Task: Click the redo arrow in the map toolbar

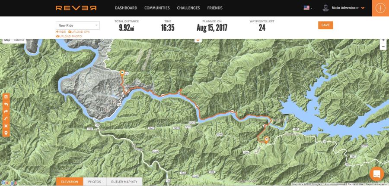Action: click(6, 112)
